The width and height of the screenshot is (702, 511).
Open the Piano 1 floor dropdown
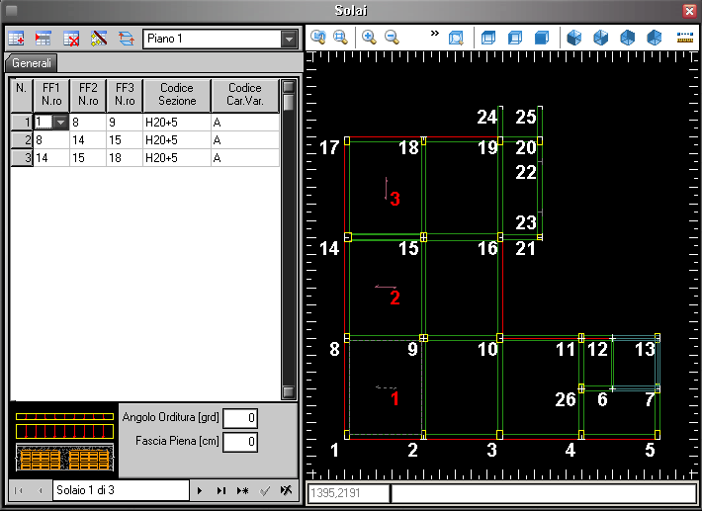(288, 39)
